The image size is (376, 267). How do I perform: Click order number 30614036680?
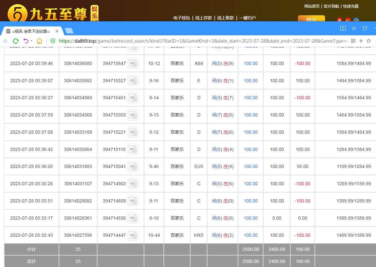(78, 63)
